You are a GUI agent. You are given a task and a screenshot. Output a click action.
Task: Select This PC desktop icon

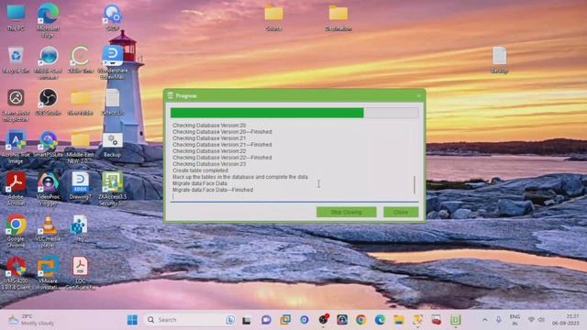pos(16,17)
